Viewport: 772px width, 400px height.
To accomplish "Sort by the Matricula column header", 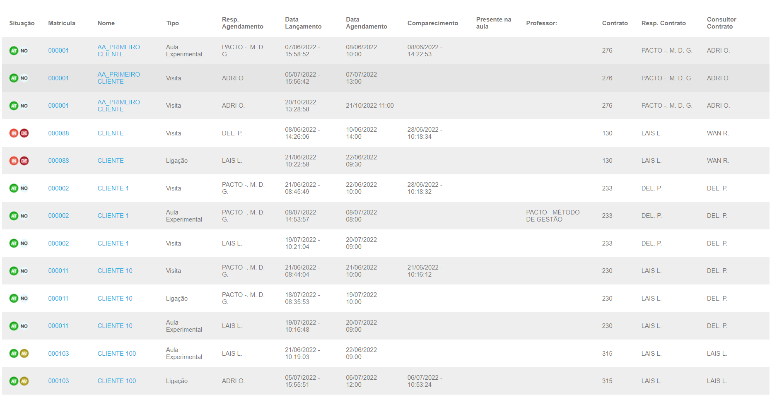I will coord(62,23).
